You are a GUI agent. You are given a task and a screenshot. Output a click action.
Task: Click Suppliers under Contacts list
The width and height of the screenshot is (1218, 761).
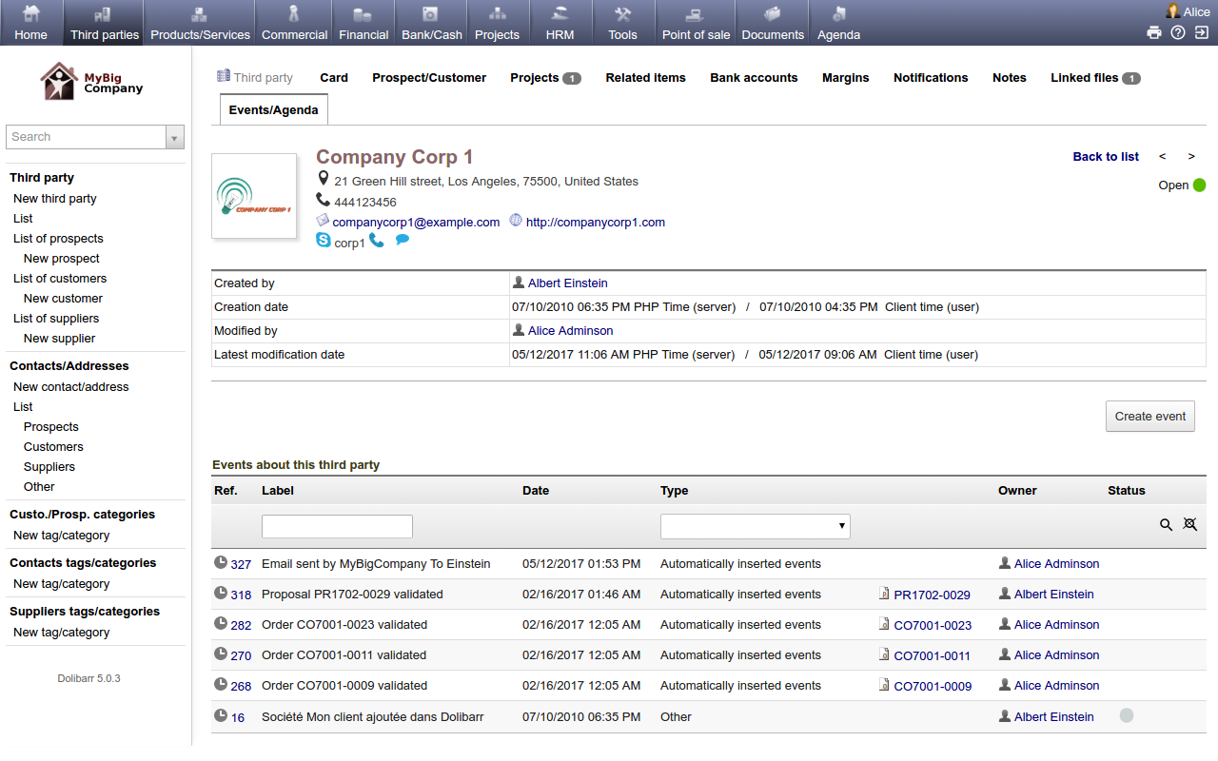(49, 467)
